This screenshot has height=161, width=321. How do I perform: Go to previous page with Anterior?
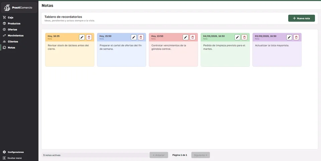[158, 155]
